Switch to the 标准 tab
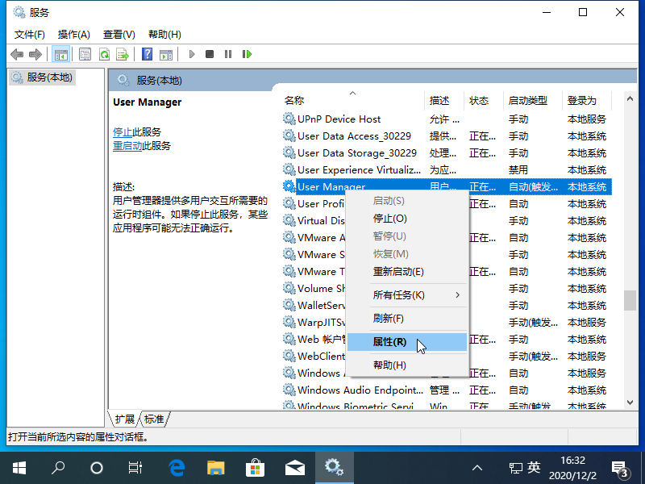645x484 pixels. pyautogui.click(x=154, y=419)
